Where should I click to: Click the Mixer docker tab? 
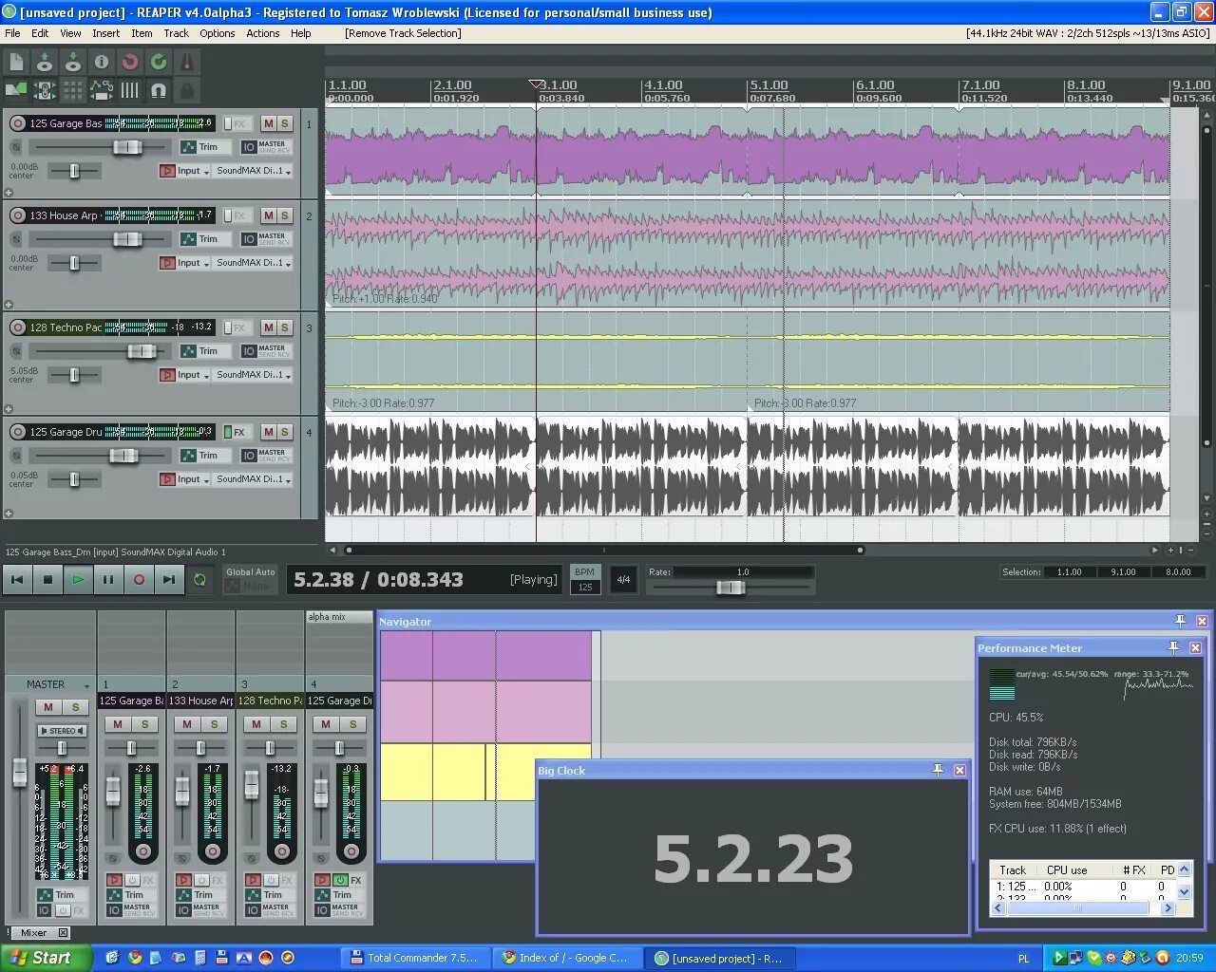pos(39,933)
